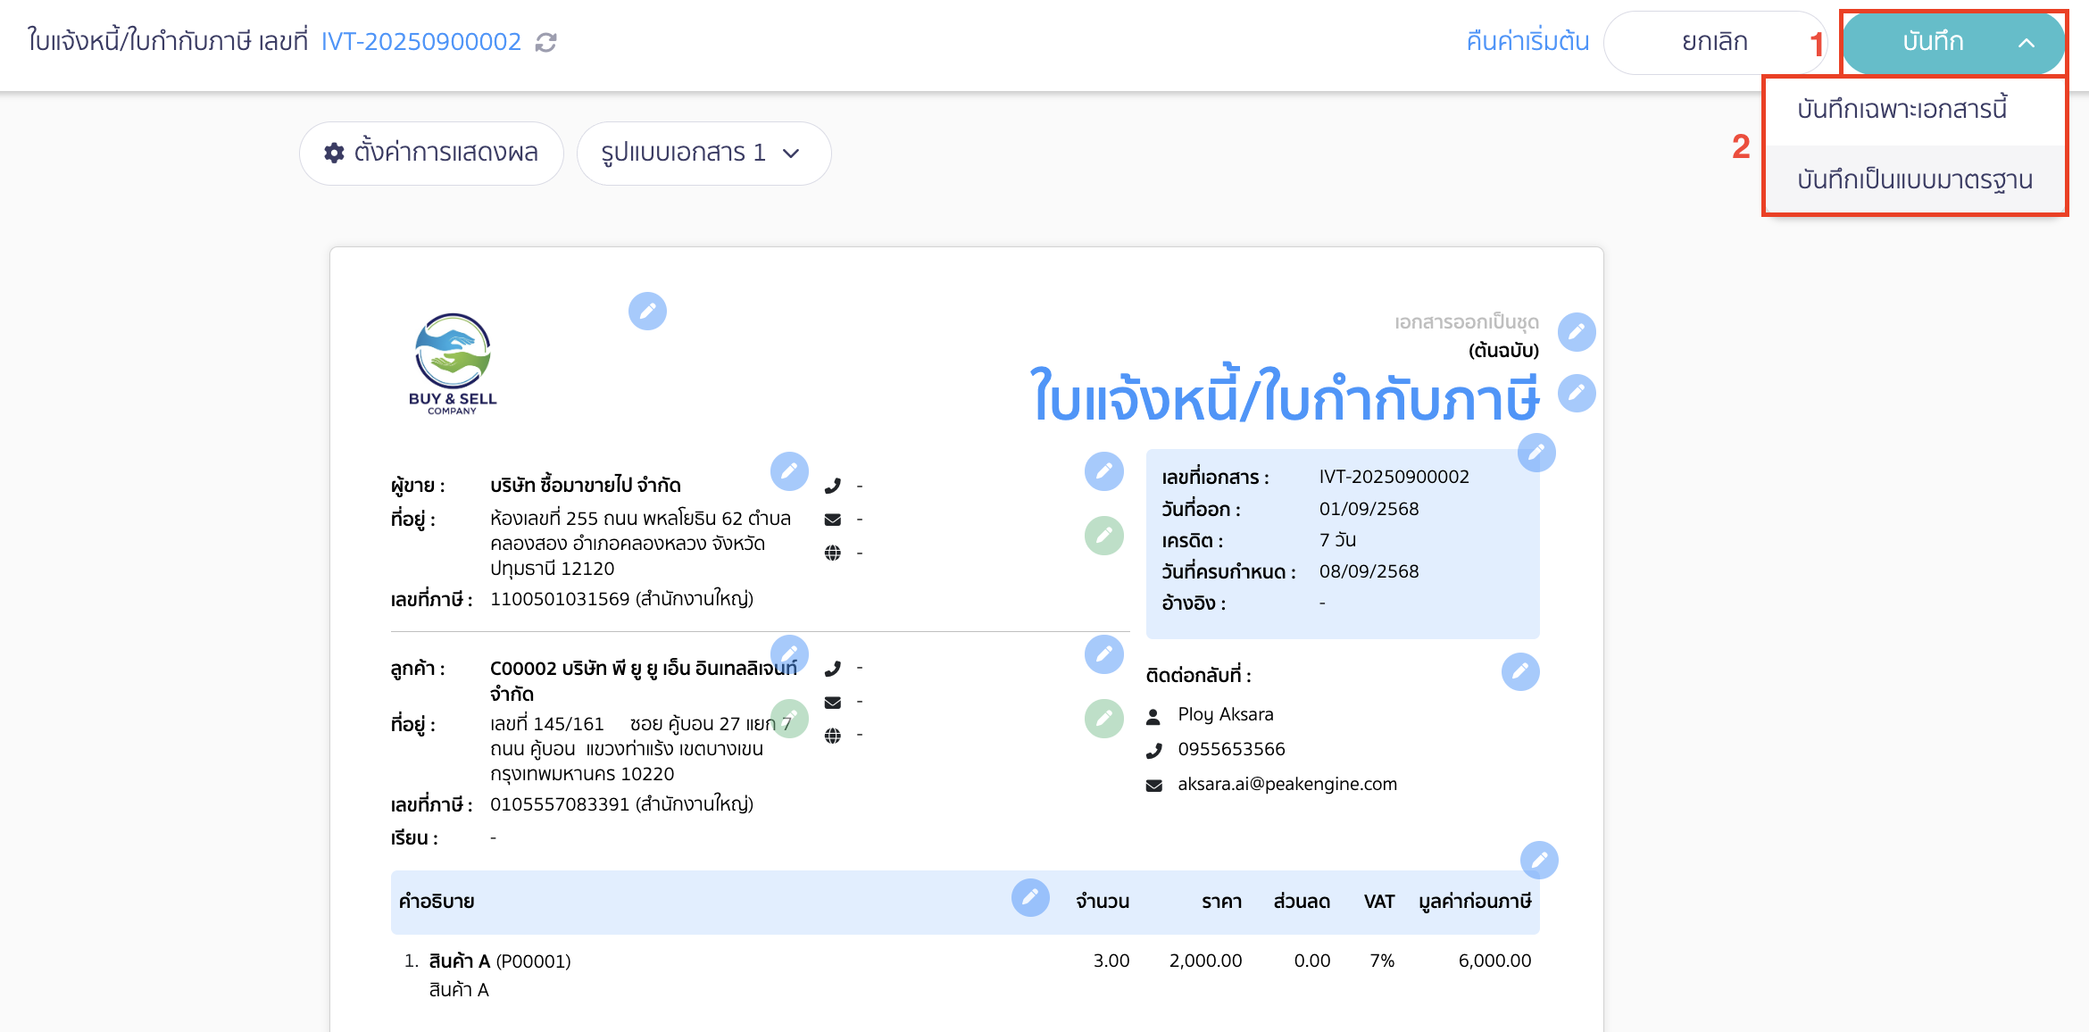Click the จำนวน column header
Image resolution: width=2089 pixels, height=1032 pixels.
point(1103,902)
